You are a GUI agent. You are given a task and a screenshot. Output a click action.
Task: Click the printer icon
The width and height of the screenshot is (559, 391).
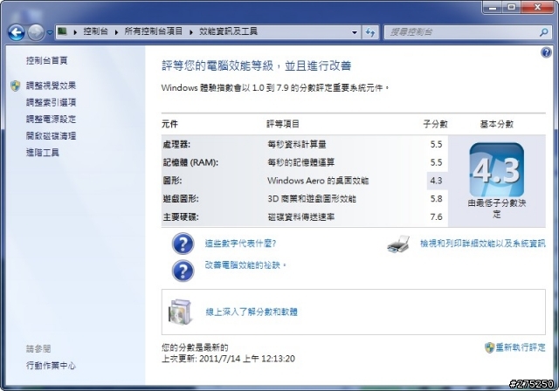click(398, 244)
